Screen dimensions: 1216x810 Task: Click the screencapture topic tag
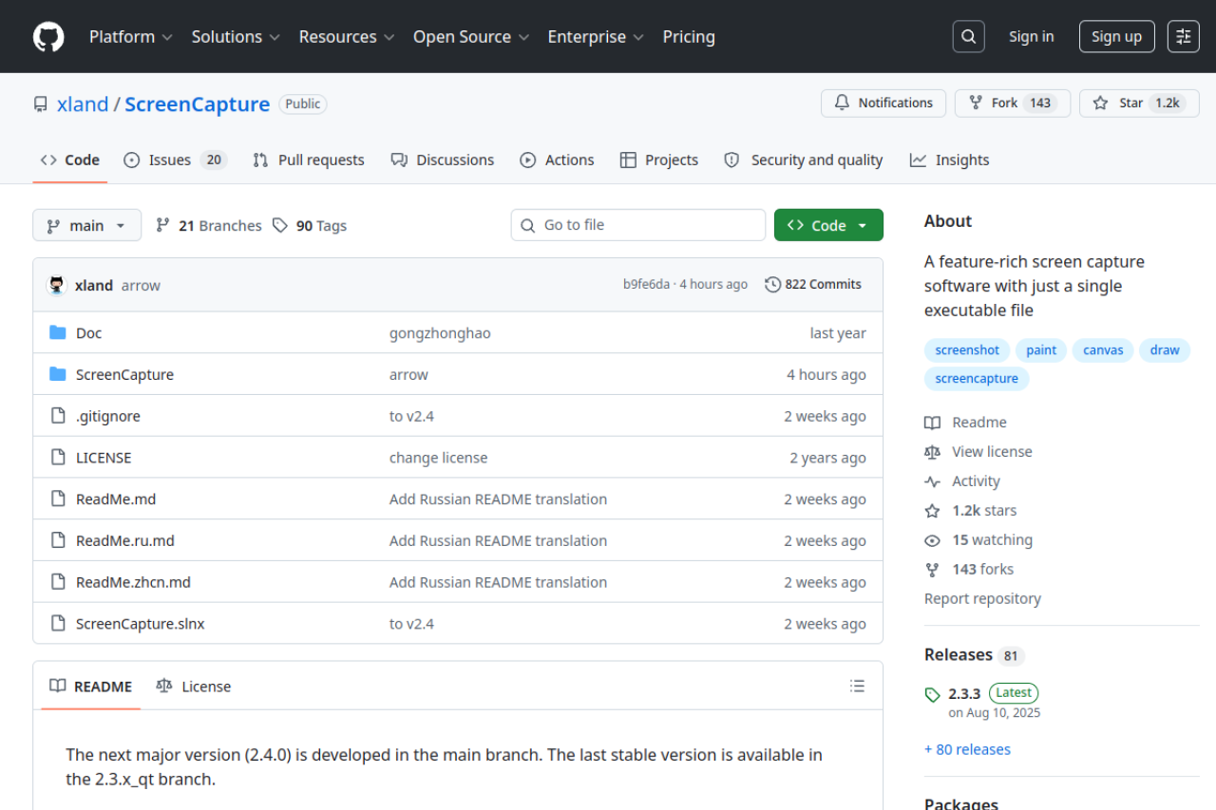[x=977, y=379]
